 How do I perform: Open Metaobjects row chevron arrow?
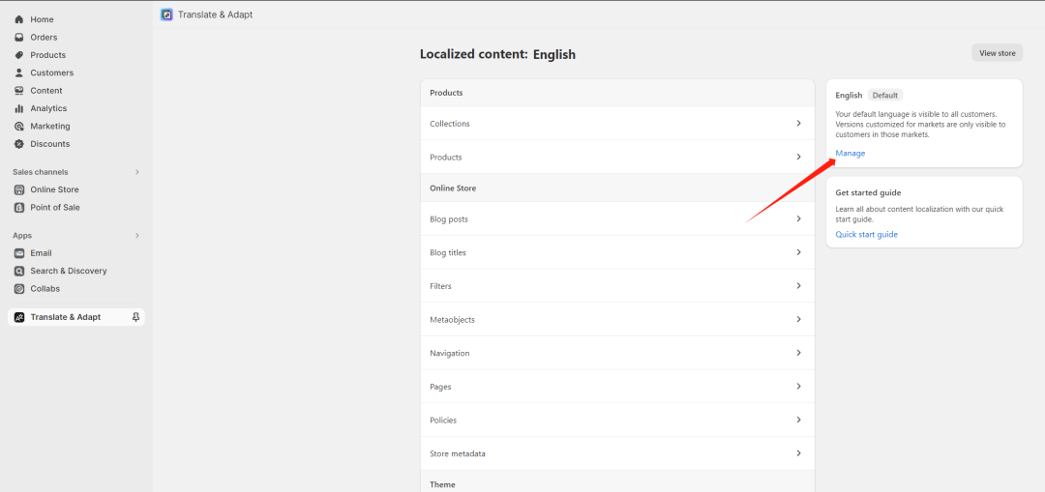pos(798,319)
